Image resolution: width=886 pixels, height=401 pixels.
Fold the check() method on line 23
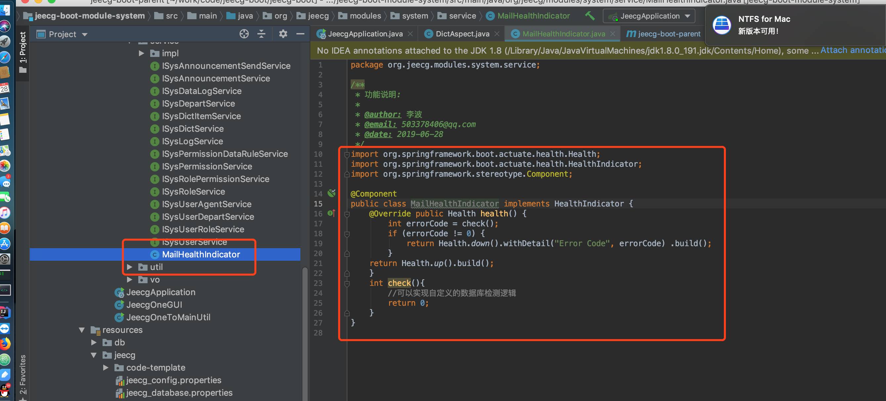[347, 284]
